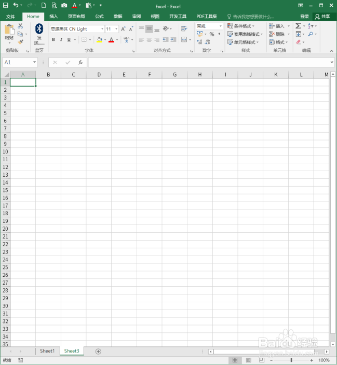Screen dimensions: 337x365
Task: Open the number format dropdown showing 常规
Action: click(x=220, y=26)
